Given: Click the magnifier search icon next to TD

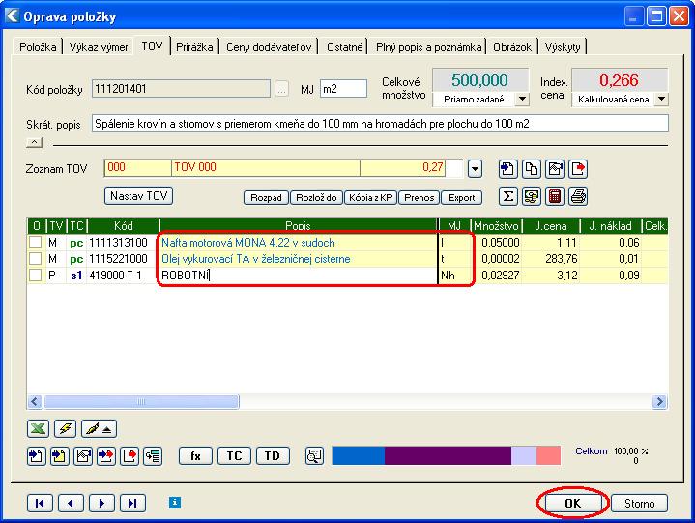Looking at the screenshot, I should pyautogui.click(x=314, y=455).
